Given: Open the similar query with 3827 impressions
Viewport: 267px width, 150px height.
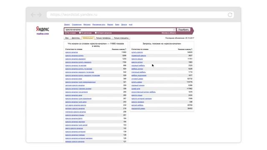Looking at the screenshot, I should 139,55.
